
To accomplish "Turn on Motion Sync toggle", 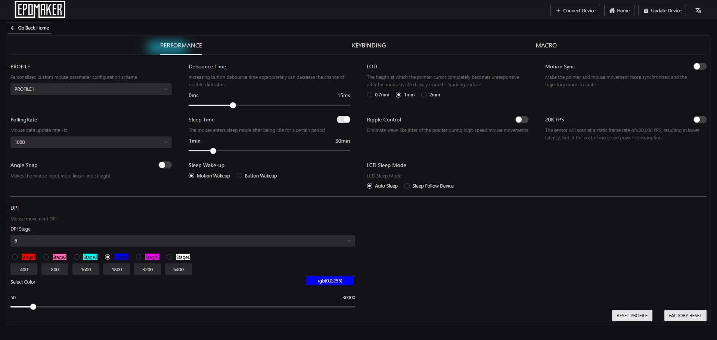I will click(x=700, y=67).
